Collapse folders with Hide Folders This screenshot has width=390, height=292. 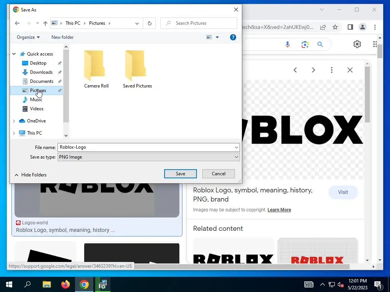30,175
